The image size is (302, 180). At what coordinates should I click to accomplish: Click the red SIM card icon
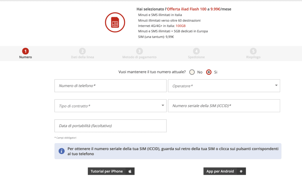[115, 22]
